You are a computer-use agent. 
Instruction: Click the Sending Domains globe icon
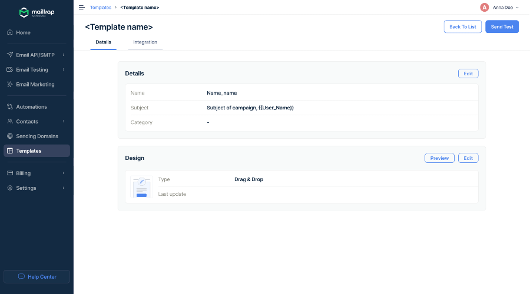click(x=10, y=136)
